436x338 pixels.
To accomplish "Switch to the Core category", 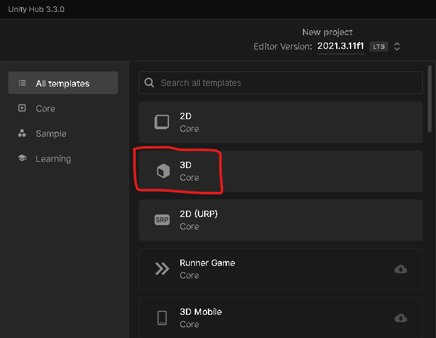I will tap(45, 108).
